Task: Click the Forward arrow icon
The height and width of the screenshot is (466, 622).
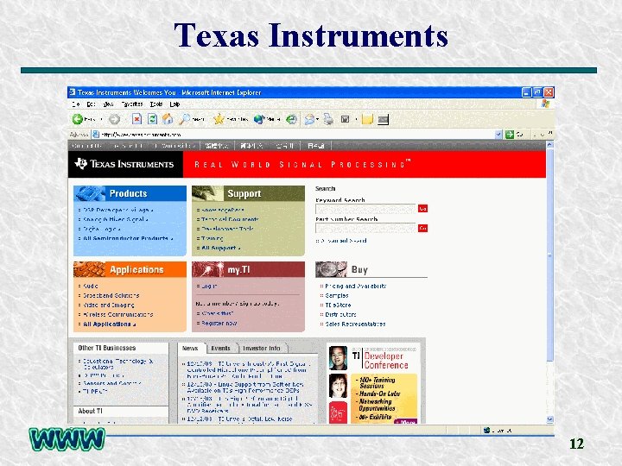Action: point(115,119)
